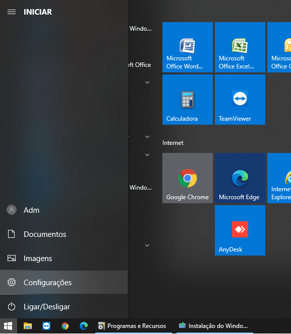The width and height of the screenshot is (291, 334).
Task: Open the Google Chrome tile
Action: coord(188,178)
